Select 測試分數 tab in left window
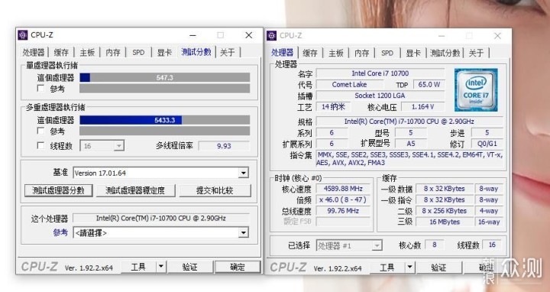Viewport: 550px width, 292px height. [x=196, y=52]
